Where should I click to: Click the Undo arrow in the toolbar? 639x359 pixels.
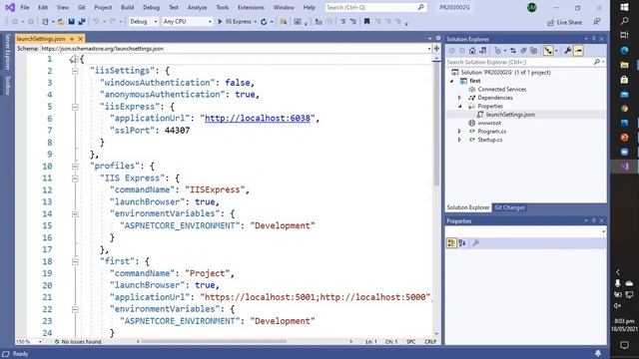[x=96, y=22]
